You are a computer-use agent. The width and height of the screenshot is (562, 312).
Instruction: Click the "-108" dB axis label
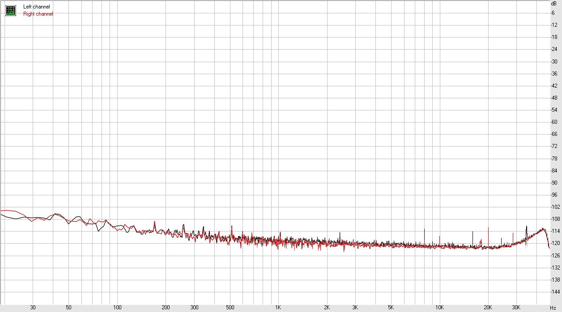point(555,219)
